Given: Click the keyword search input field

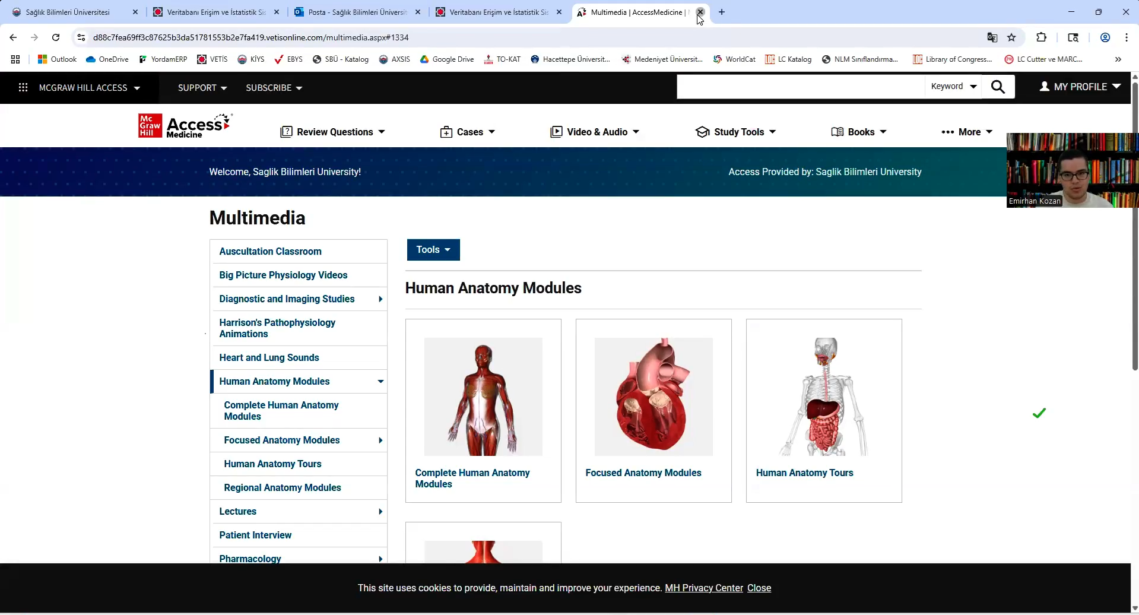Looking at the screenshot, I should point(801,87).
